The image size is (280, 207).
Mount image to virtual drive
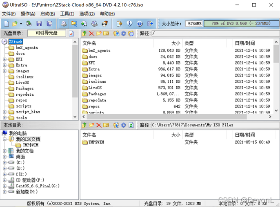click(94, 23)
